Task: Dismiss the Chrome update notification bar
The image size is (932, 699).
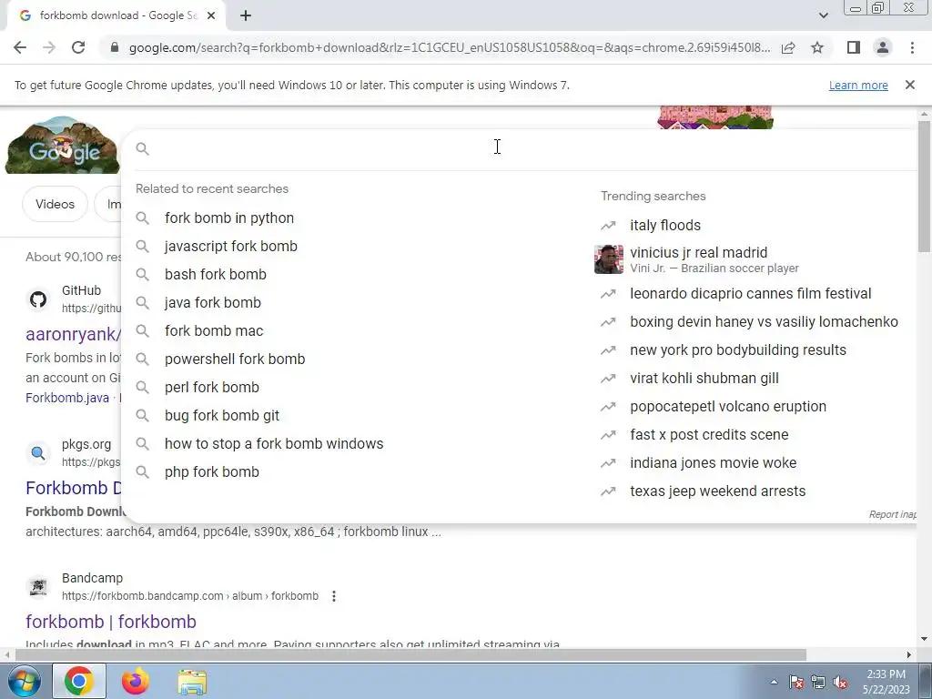Action: coord(909,85)
